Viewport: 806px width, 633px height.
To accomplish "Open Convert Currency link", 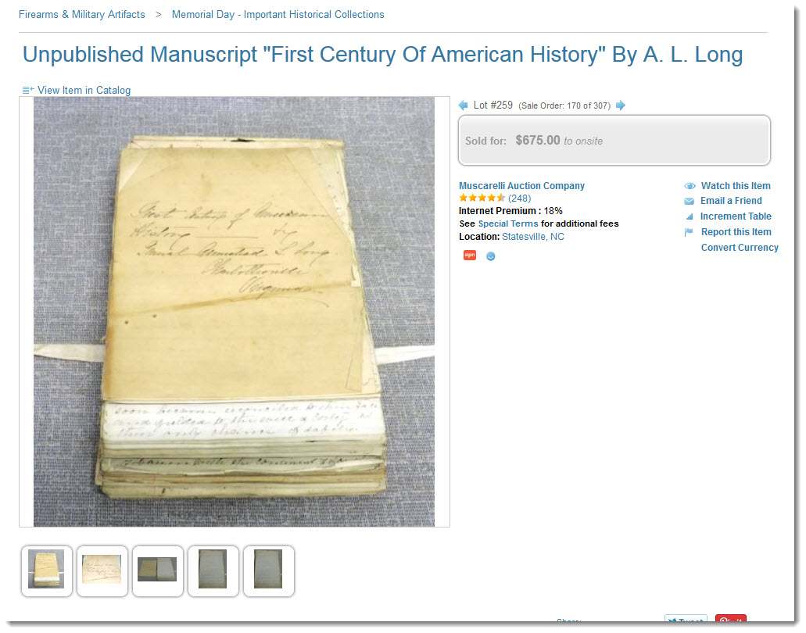I will (740, 248).
